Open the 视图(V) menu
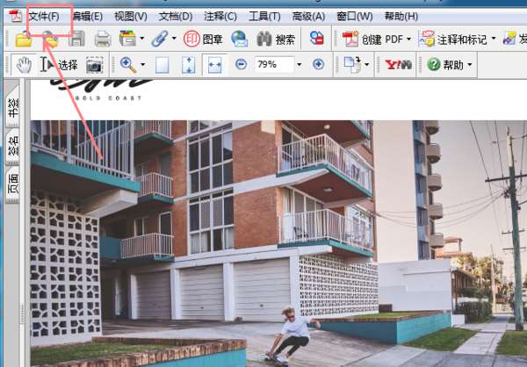527x367 pixels. tap(131, 16)
